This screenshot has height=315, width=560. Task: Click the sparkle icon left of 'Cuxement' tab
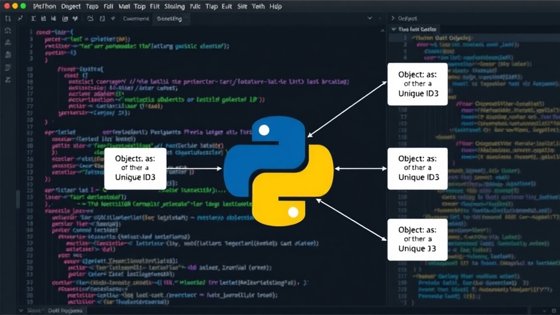(113, 18)
